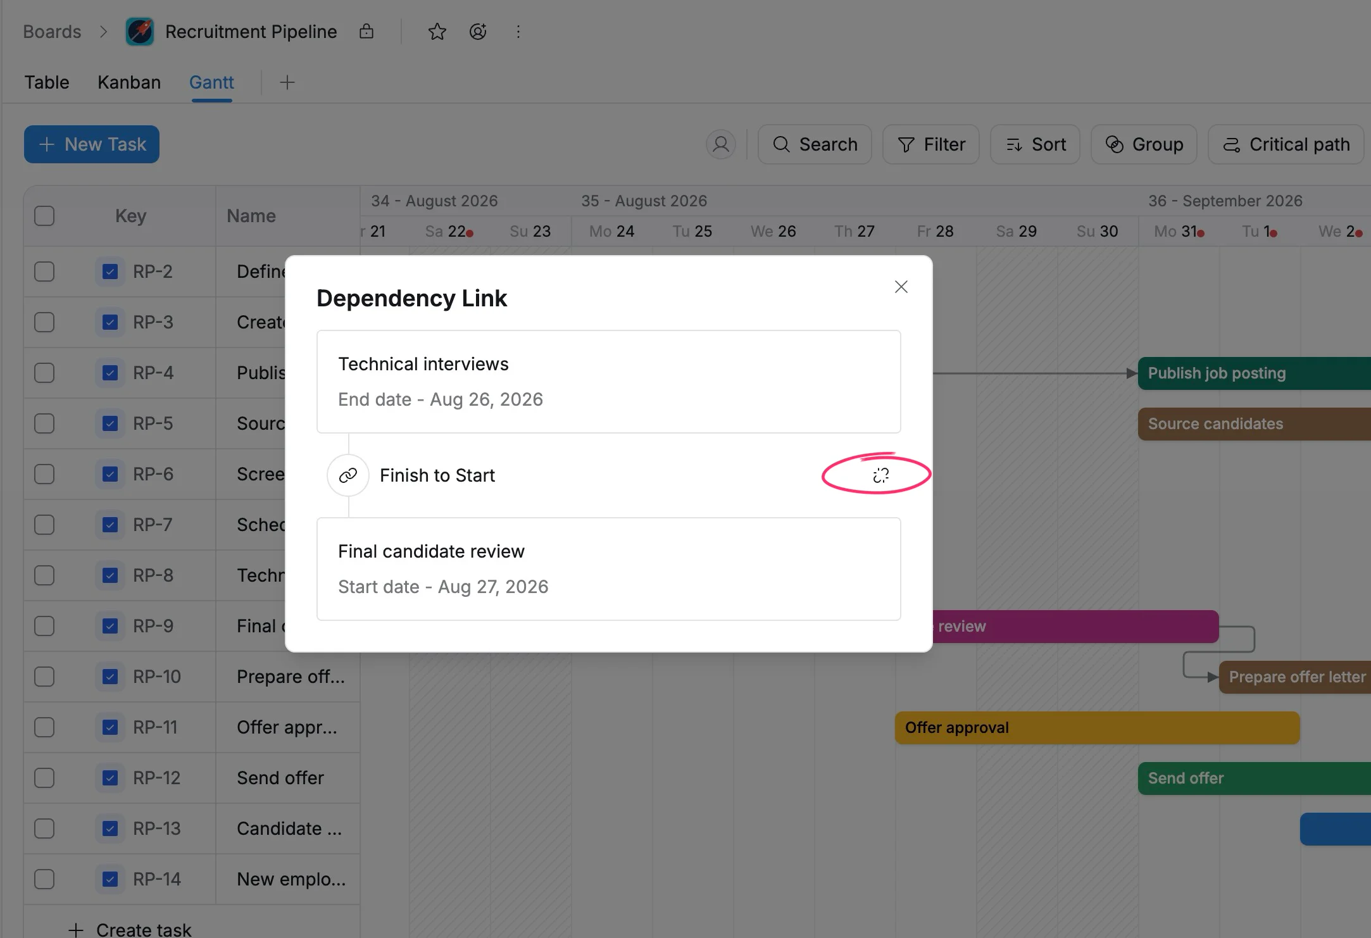Toggle Critical path view
Image resolution: width=1371 pixels, height=938 pixels.
click(1286, 144)
